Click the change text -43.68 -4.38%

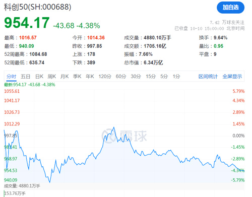click(x=77, y=26)
